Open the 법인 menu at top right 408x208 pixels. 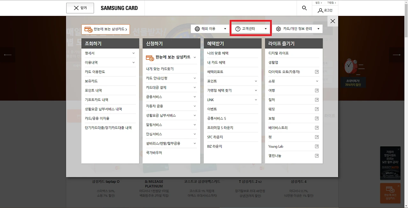pyautogui.click(x=318, y=2)
